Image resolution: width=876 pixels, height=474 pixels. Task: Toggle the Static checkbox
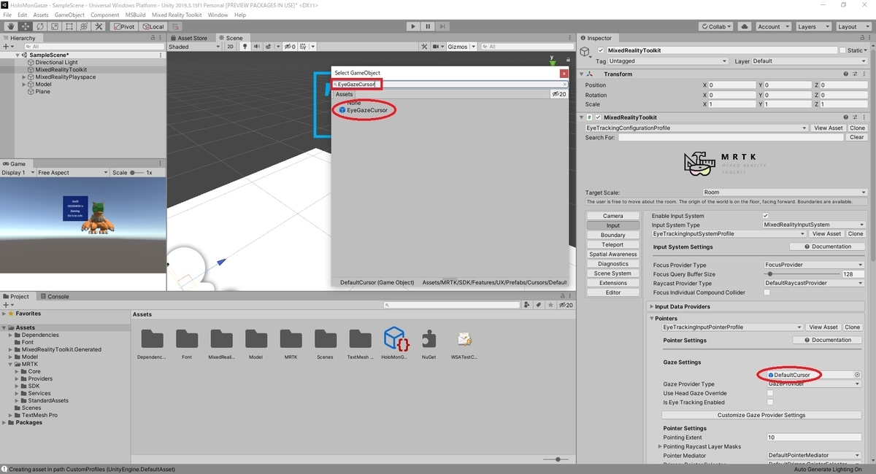tap(843, 50)
